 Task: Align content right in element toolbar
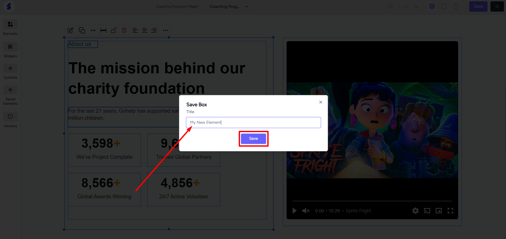[x=154, y=30]
